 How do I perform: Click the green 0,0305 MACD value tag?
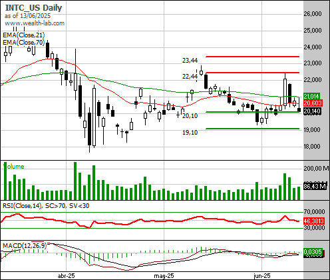click(313, 252)
